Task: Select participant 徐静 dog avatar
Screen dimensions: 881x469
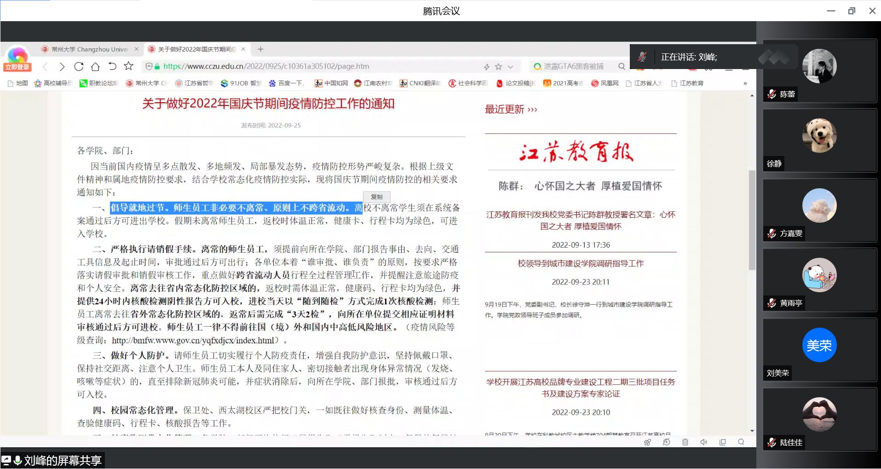Action: click(x=819, y=135)
